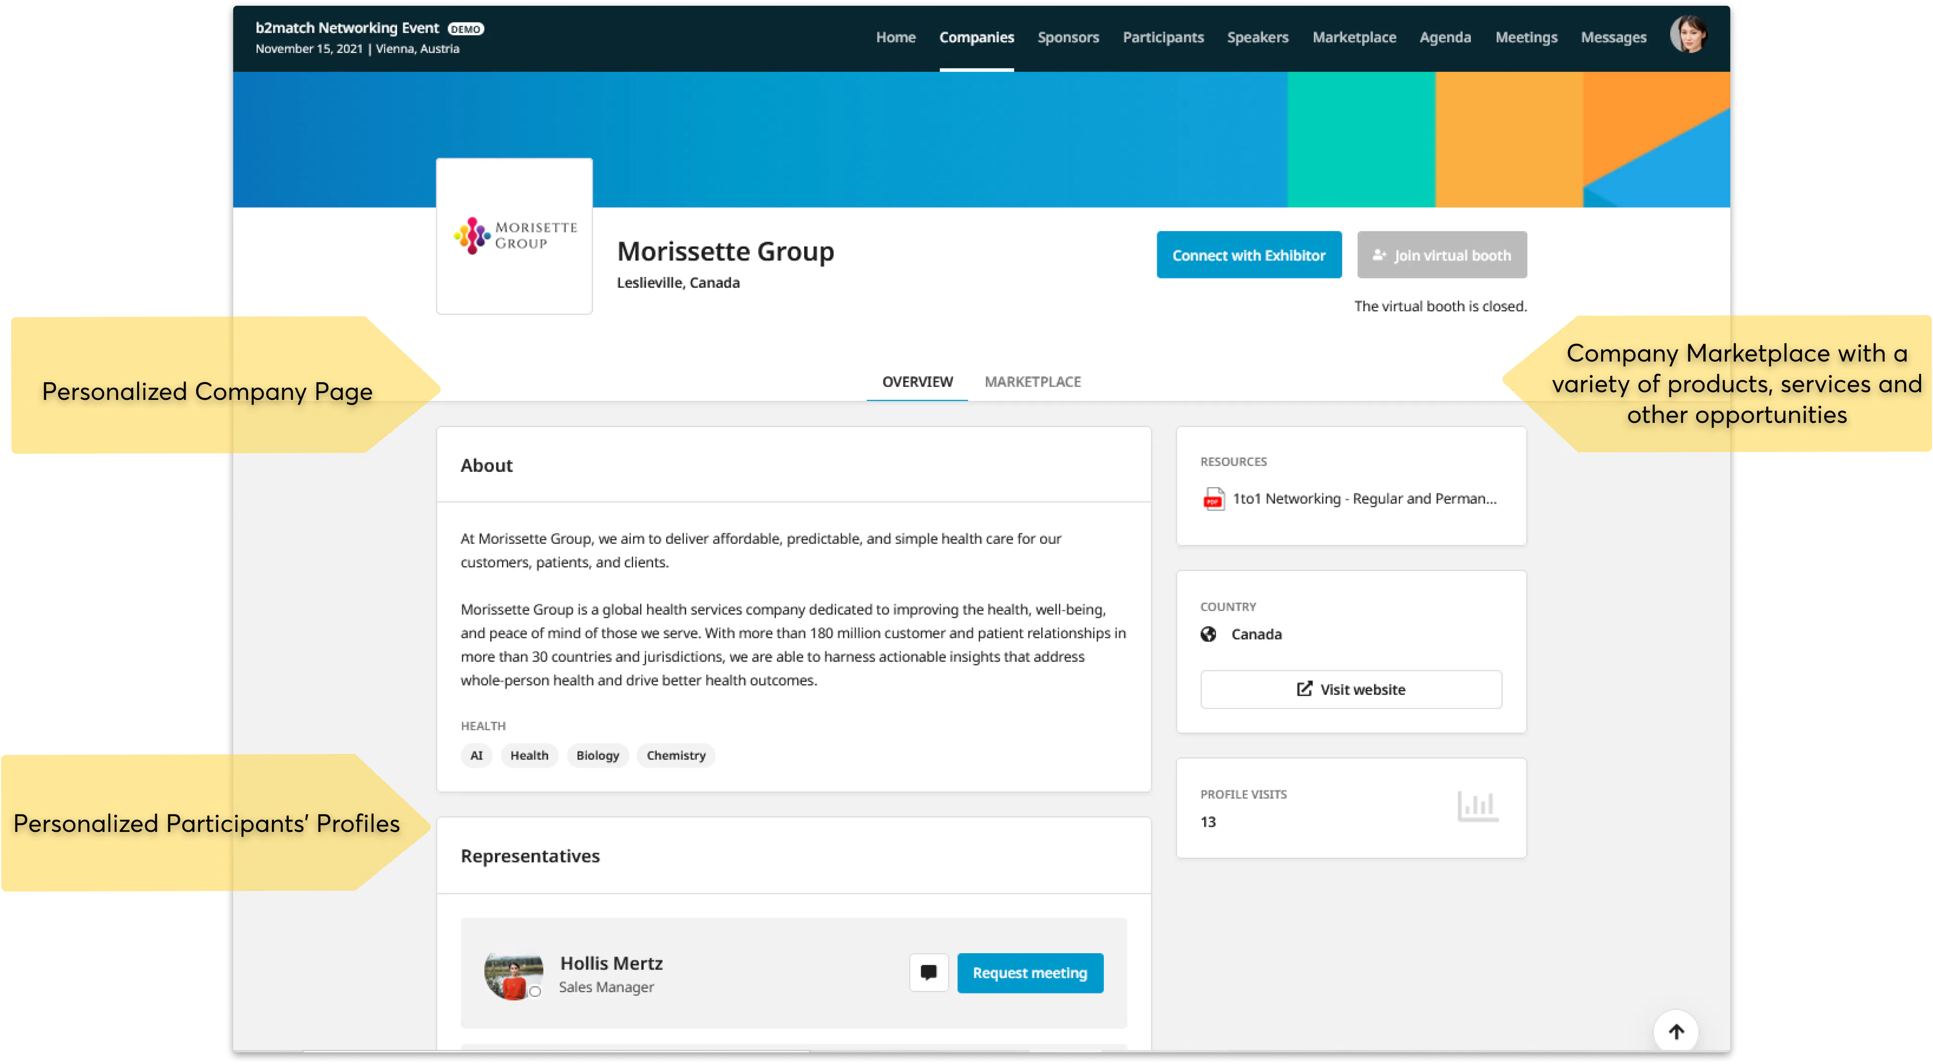Open the 1to1 Networking PDF resource
Image resolution: width=1933 pixels, height=1064 pixels.
pyautogui.click(x=1364, y=499)
